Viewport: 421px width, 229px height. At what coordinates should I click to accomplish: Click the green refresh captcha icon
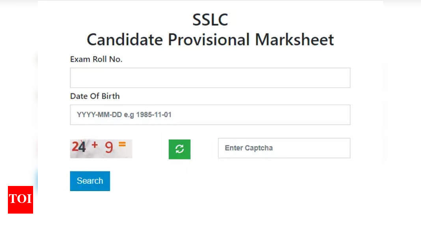point(179,149)
